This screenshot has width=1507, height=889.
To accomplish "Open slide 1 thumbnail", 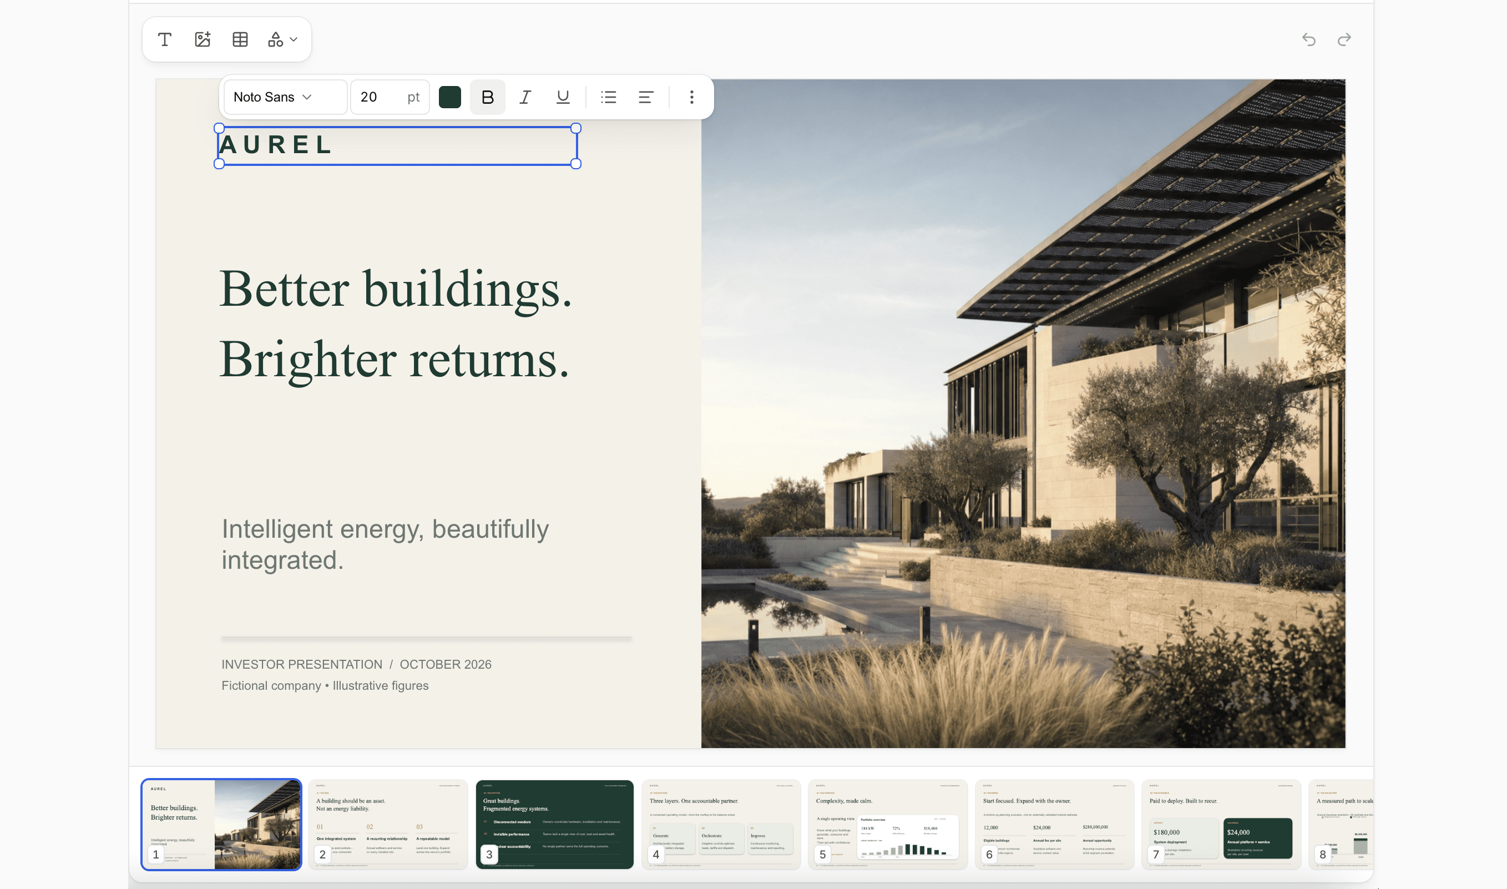I will tap(221, 824).
